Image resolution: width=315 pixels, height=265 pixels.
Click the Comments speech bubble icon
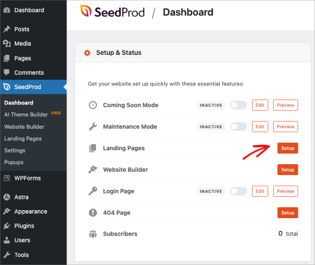coord(7,72)
